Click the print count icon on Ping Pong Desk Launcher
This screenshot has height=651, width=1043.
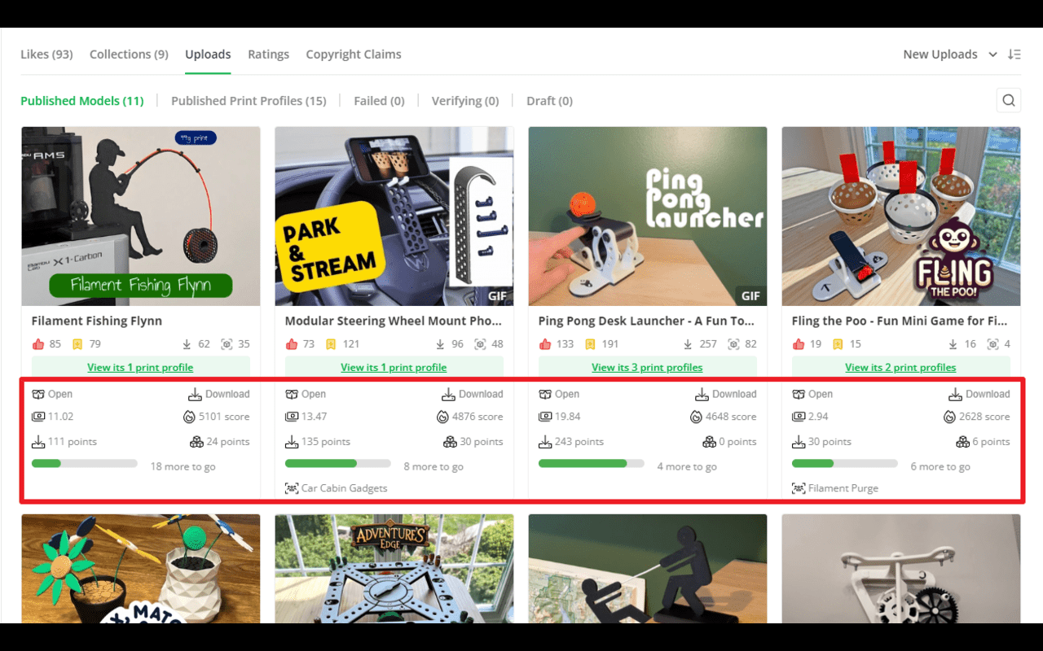coord(733,344)
